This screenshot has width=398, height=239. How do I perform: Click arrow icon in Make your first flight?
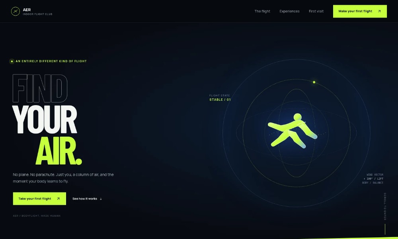[379, 11]
